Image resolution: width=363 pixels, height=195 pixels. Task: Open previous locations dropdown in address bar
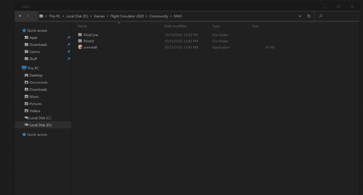(300, 16)
